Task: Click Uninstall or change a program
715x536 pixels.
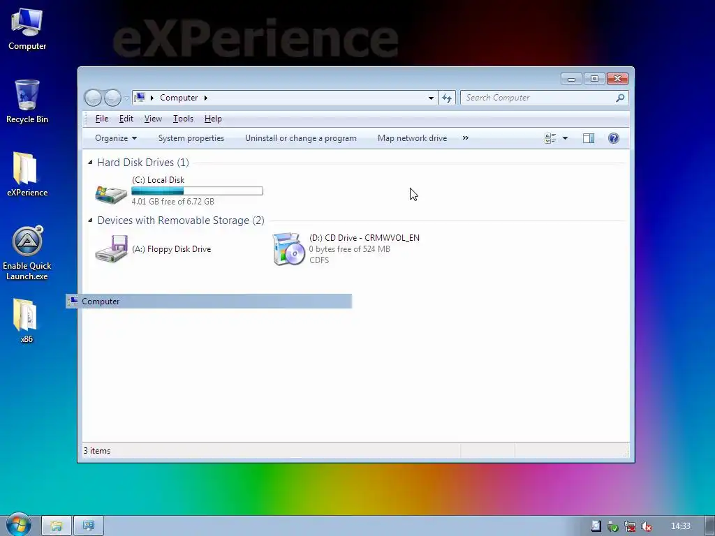Action: point(301,138)
